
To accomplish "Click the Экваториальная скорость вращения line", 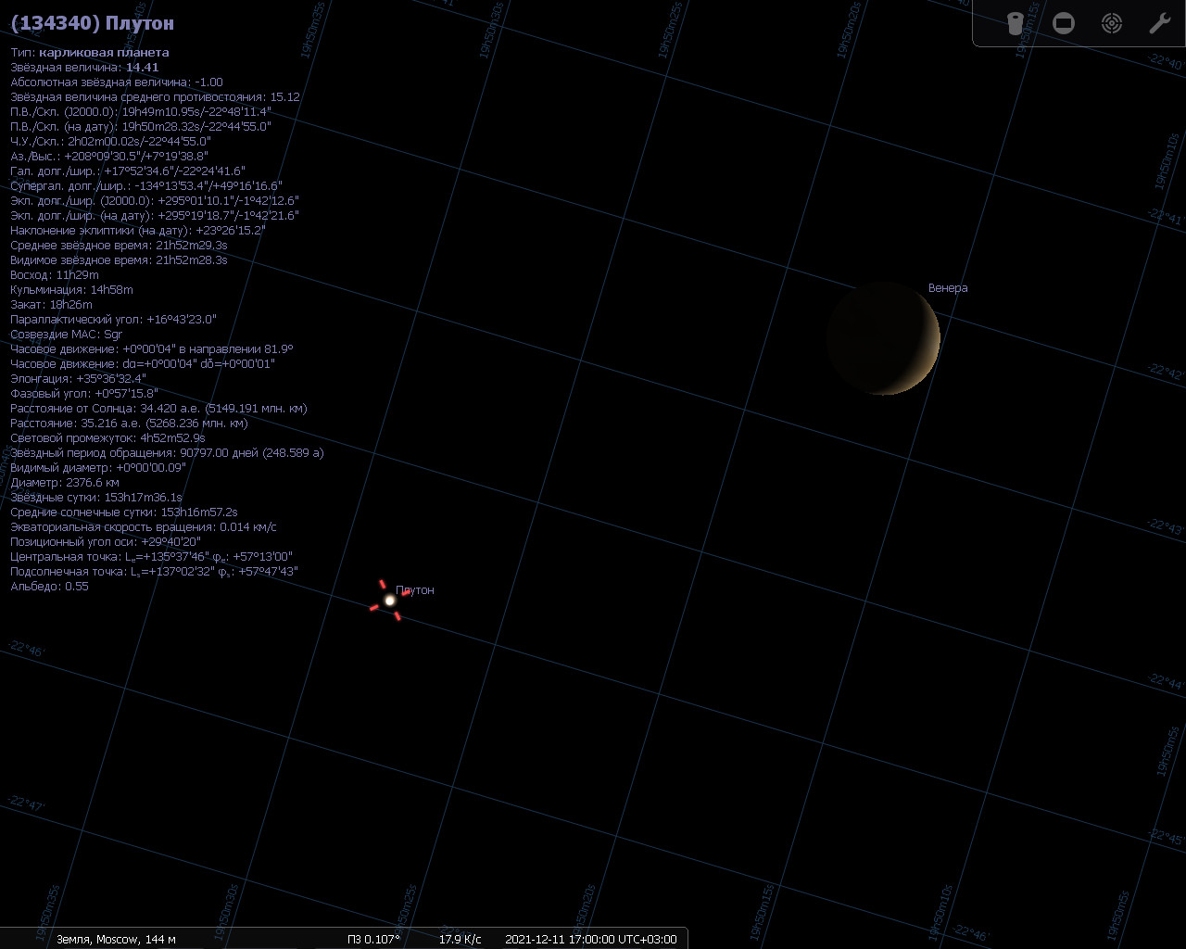I will [144, 527].
